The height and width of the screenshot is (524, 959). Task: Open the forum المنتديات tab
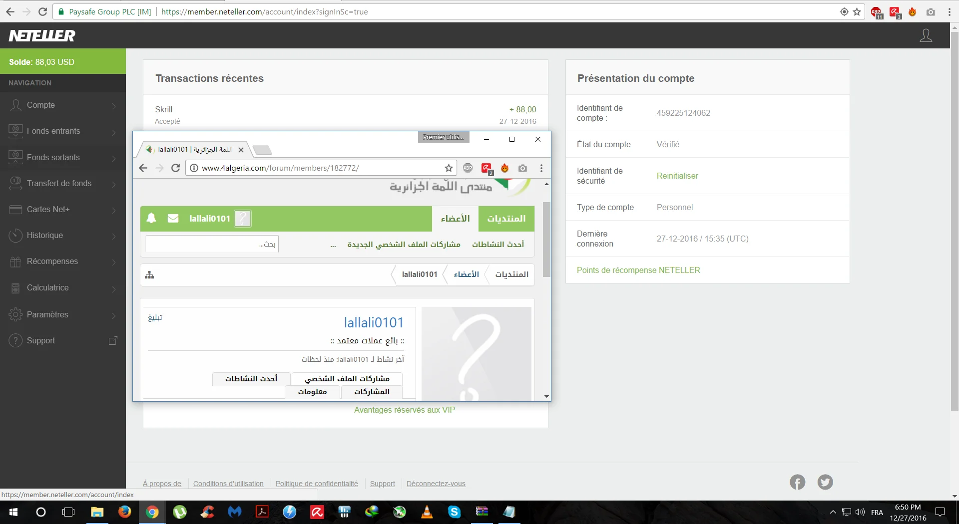point(506,219)
